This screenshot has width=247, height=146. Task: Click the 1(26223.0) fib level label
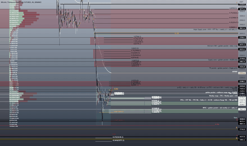tap(135, 48)
